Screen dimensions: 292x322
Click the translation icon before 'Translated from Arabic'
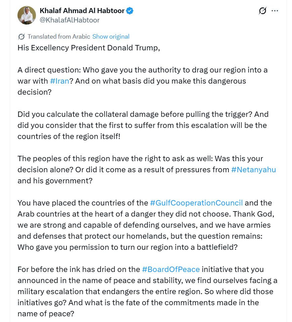click(x=21, y=37)
